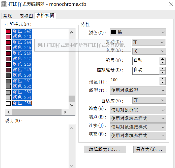Click the red swatch for 颜色 242
The height and width of the screenshot is (168, 175).
[8, 31]
